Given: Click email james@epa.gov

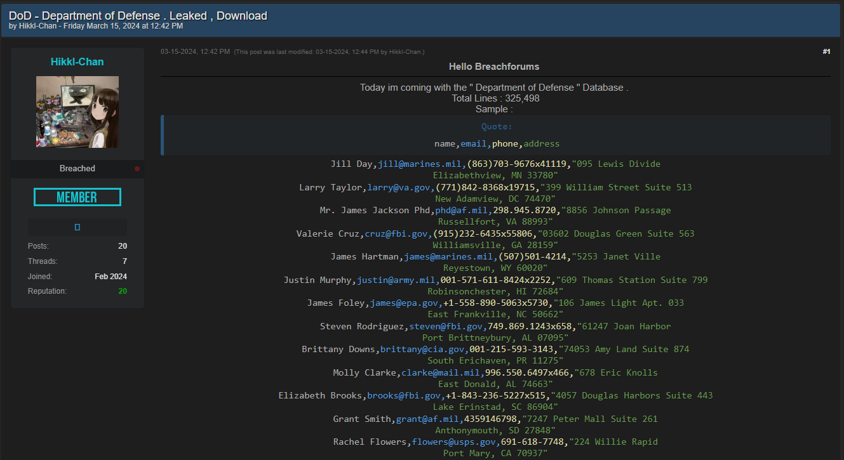Looking at the screenshot, I should [404, 303].
